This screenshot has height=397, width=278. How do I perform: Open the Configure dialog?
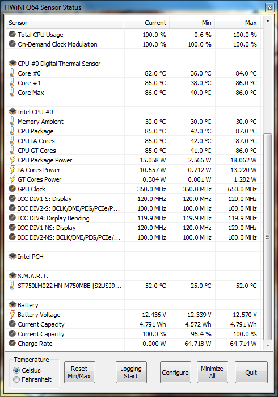175,372
